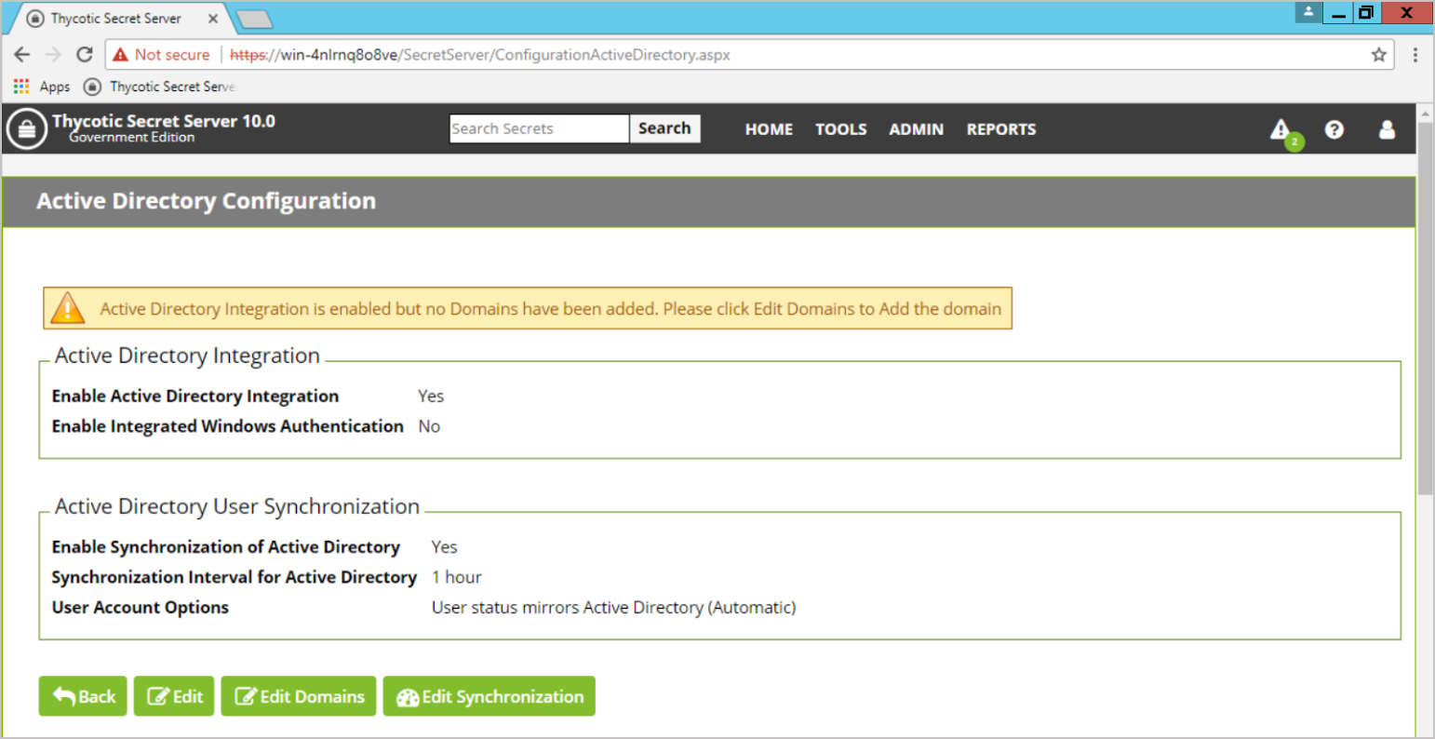Image resolution: width=1435 pixels, height=739 pixels.
Task: Click the Search button next to search box
Action: pyautogui.click(x=664, y=128)
